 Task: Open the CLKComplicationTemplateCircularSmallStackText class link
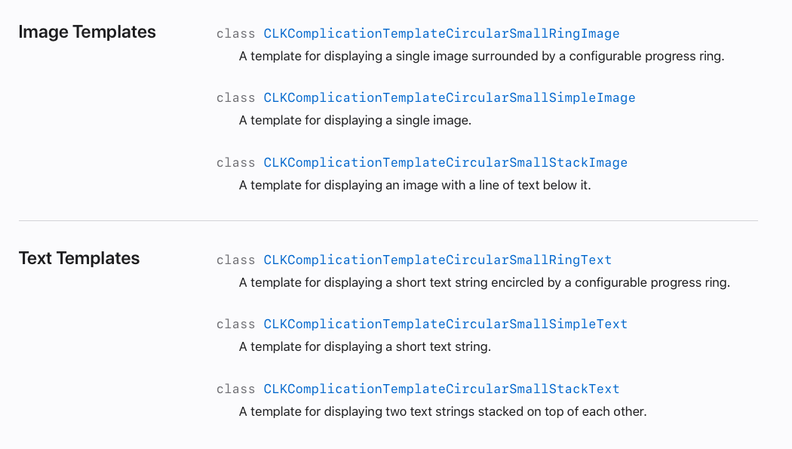tap(441, 389)
